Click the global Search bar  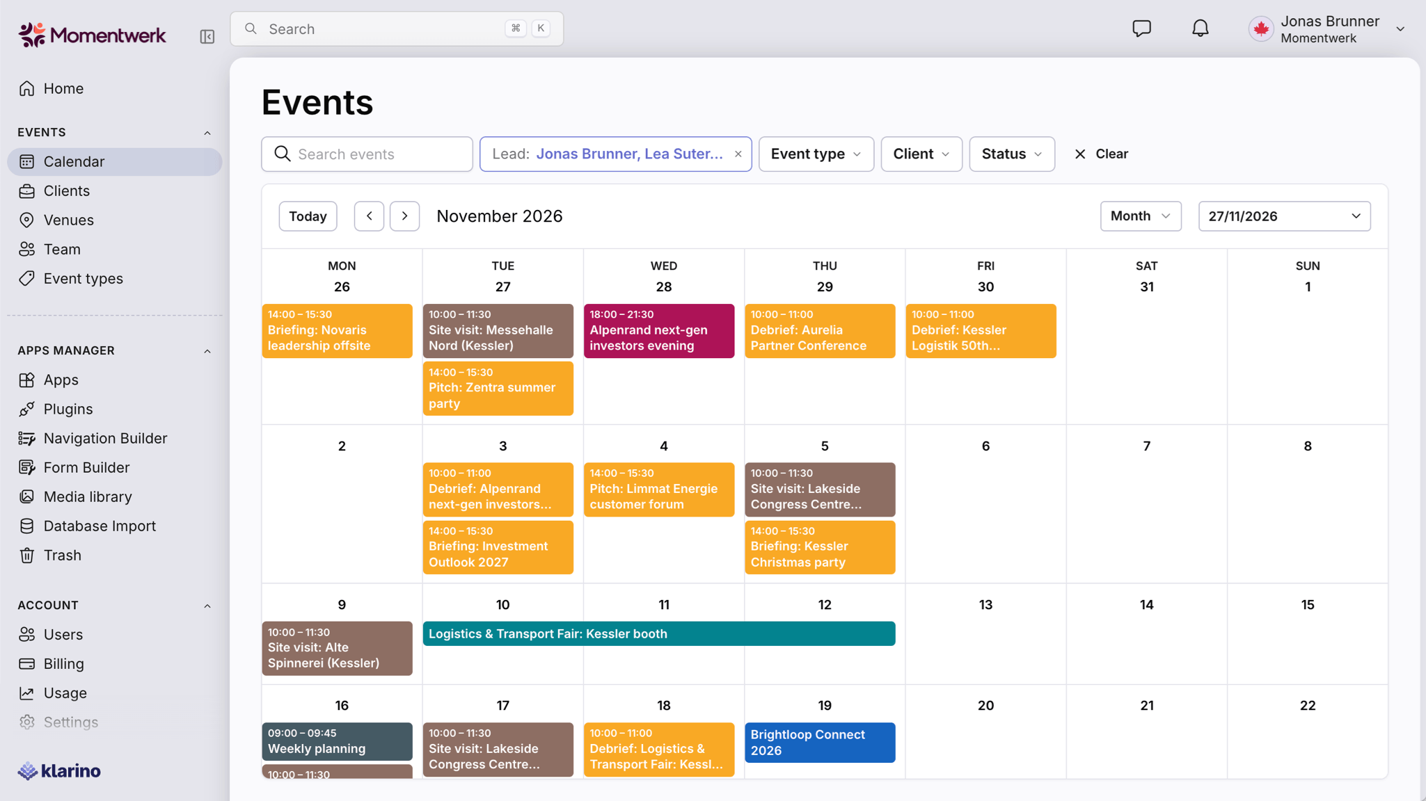(397, 29)
